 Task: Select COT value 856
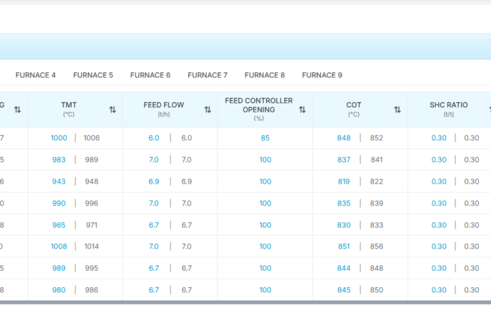(x=376, y=247)
